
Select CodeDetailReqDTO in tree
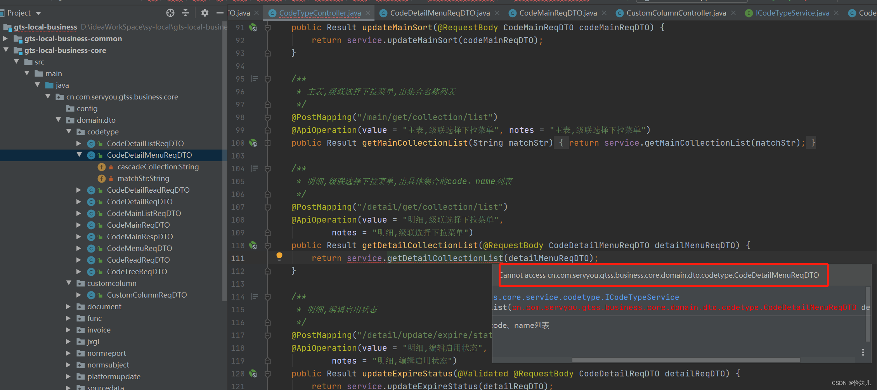(x=140, y=202)
